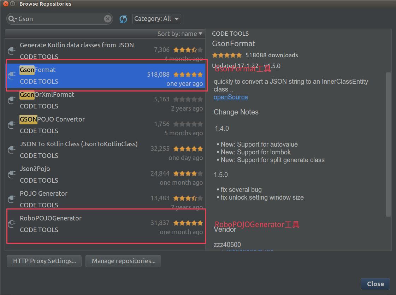Open HTTP Proxy Settings
396x295 pixels.
(44, 261)
